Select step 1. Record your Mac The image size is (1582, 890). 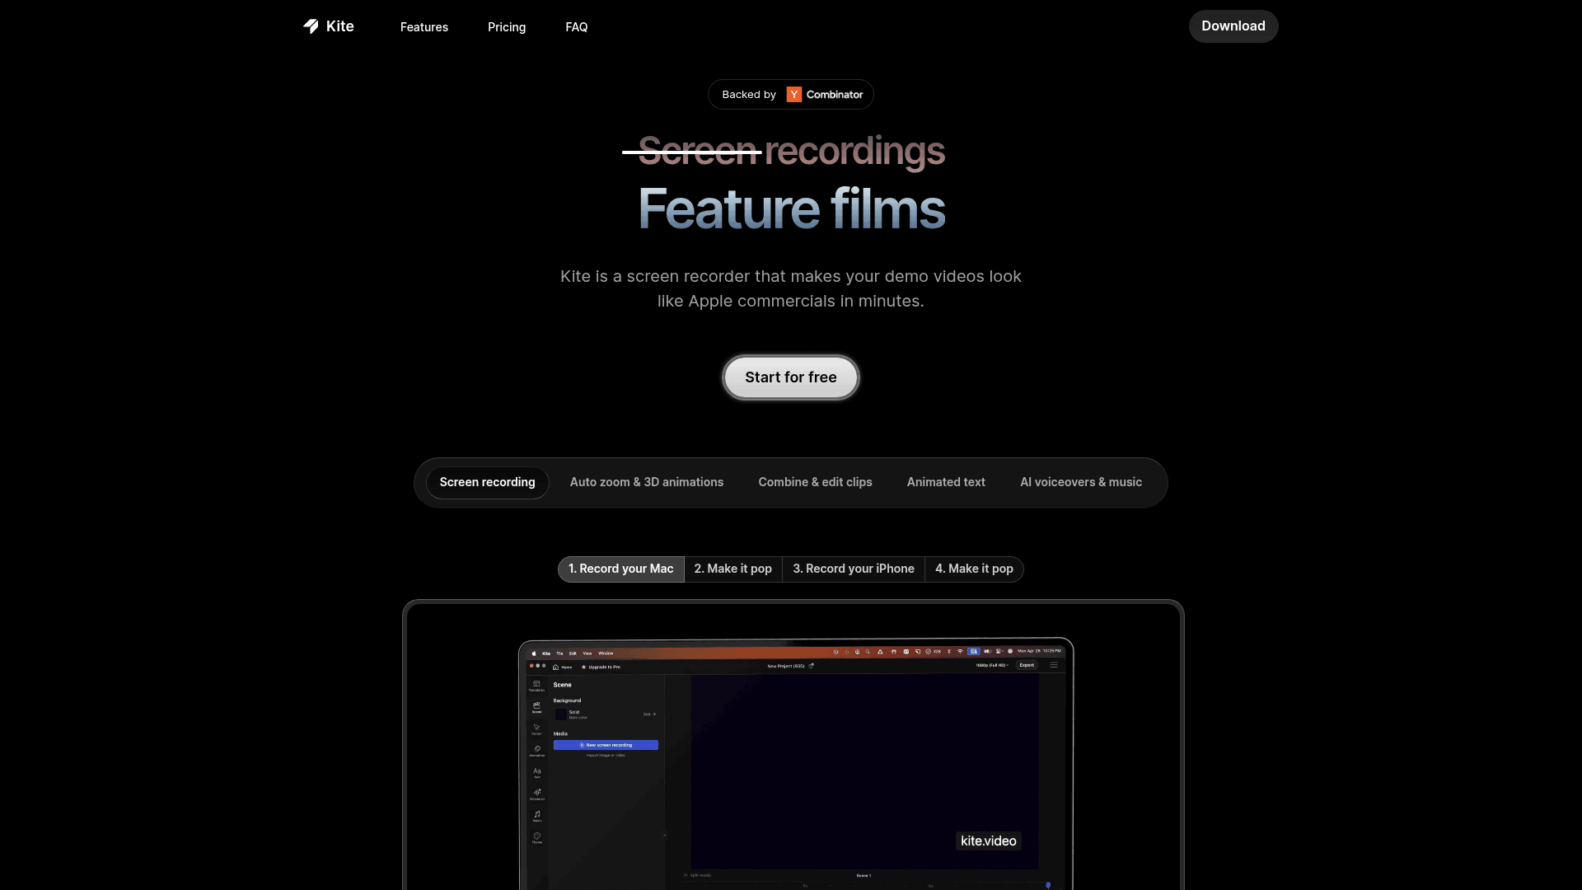pos(621,569)
